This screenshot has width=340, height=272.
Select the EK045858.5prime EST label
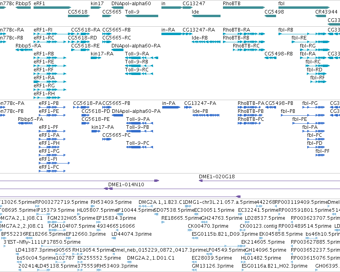281,235
